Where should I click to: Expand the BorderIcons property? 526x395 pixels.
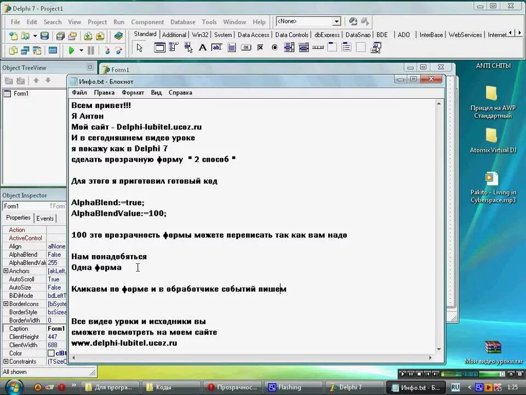point(5,303)
